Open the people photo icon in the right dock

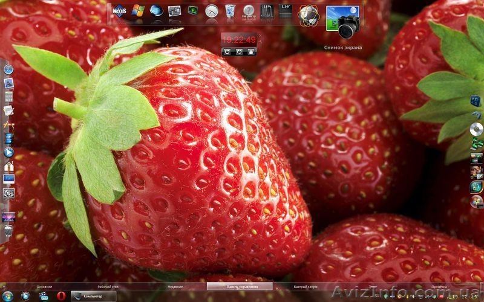pos(477,172)
